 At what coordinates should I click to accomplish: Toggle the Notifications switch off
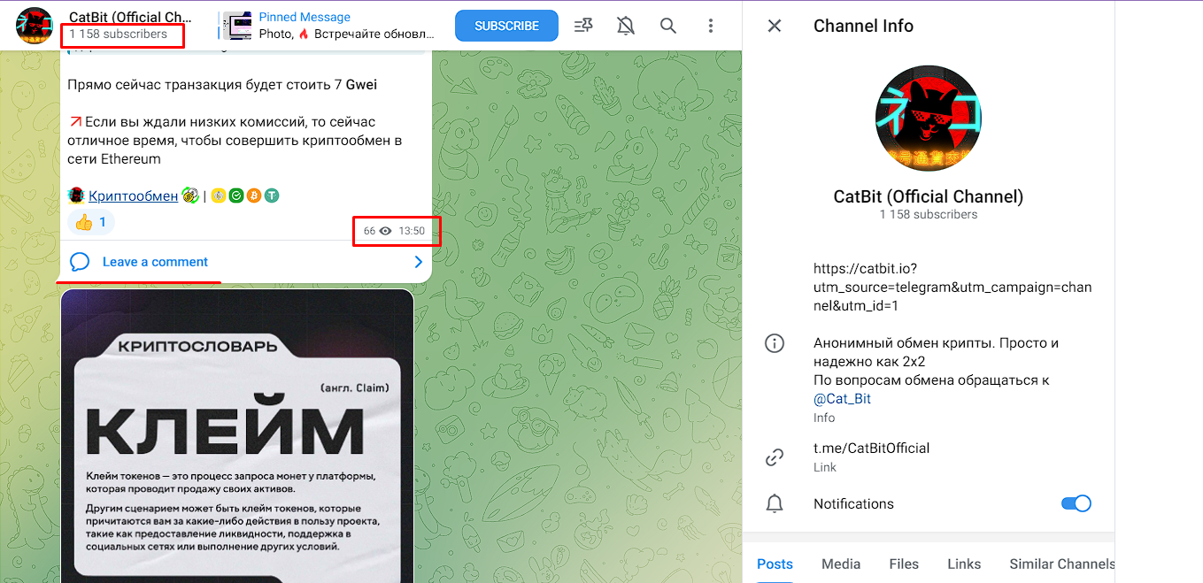(x=1076, y=503)
